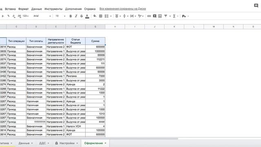Screen dimensions: 261x147
Task: Open the Functions sigma menu
Action: tap(174, 16)
